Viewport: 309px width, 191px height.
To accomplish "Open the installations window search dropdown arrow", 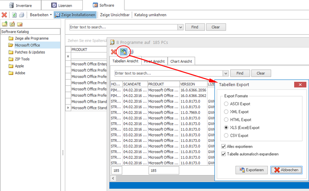I will 226,73.
